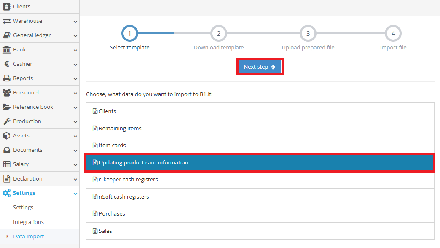Collapse the Settings section chevron
Image resolution: width=440 pixels, height=248 pixels.
point(75,193)
